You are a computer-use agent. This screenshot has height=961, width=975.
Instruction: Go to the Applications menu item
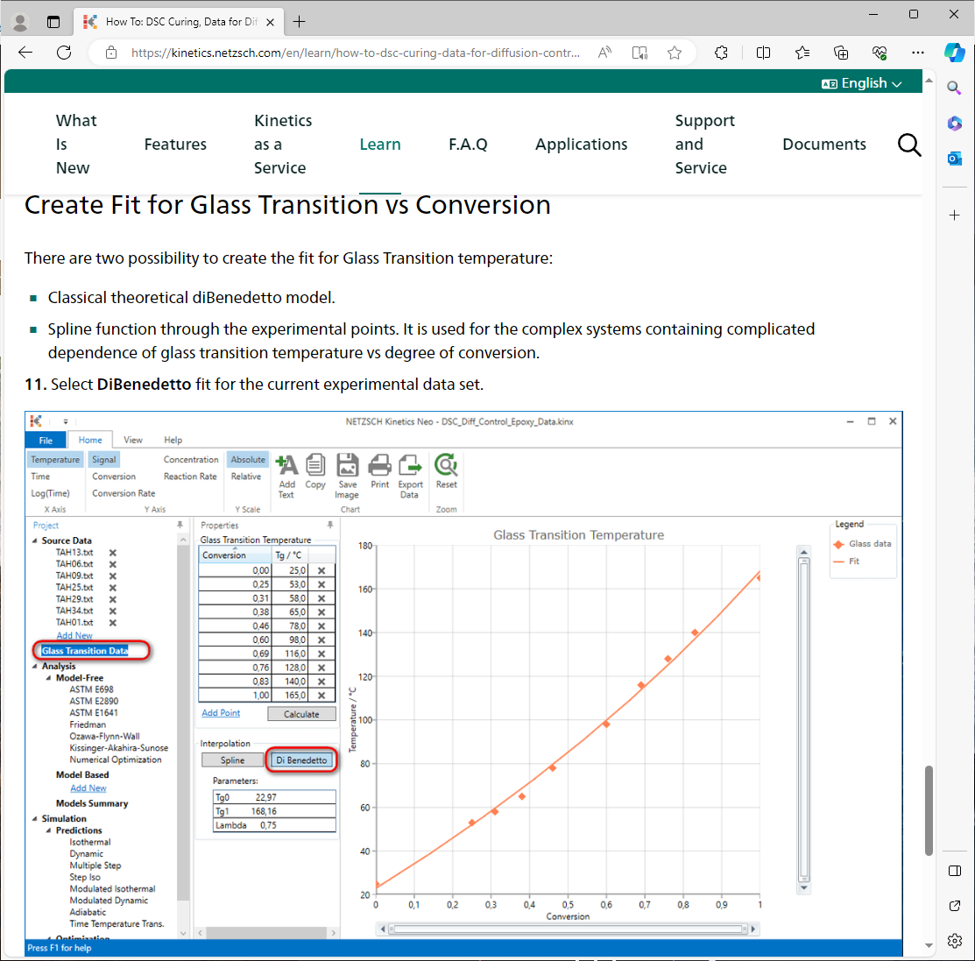click(581, 145)
